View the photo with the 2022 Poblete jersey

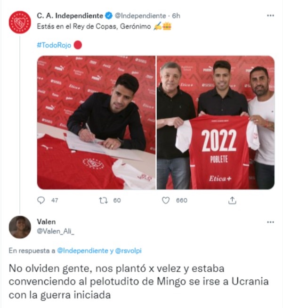[216, 122]
